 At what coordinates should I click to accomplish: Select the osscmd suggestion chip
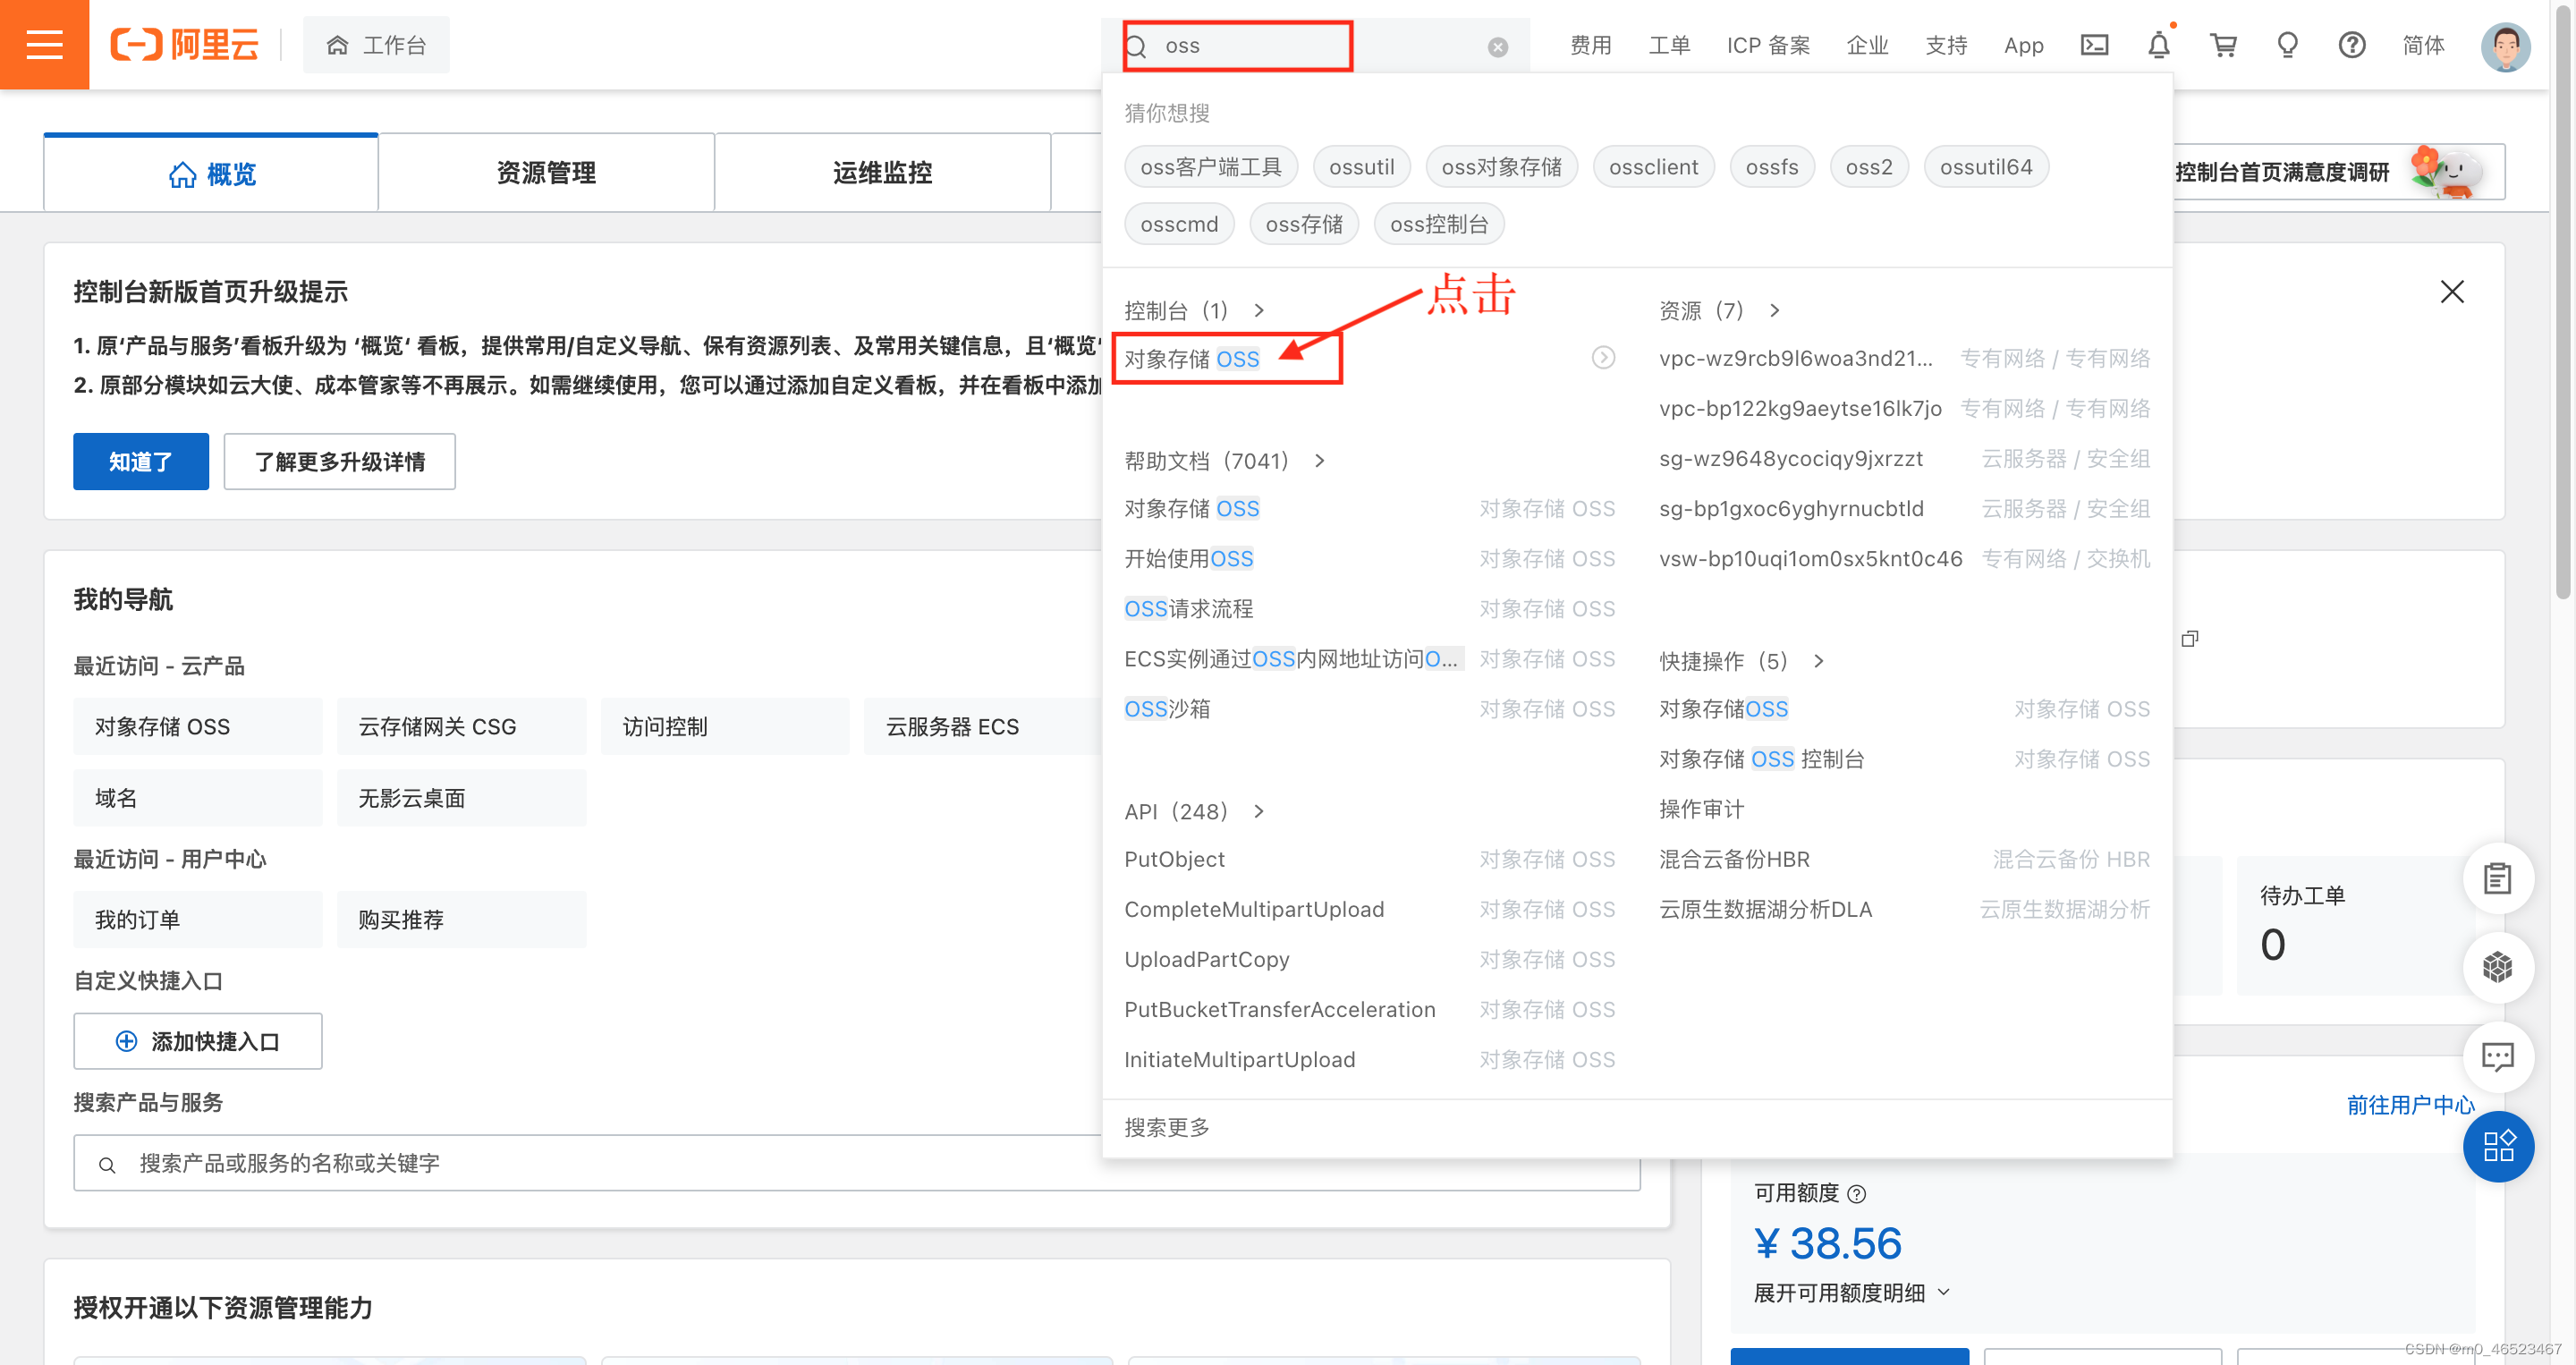pyautogui.click(x=1179, y=224)
